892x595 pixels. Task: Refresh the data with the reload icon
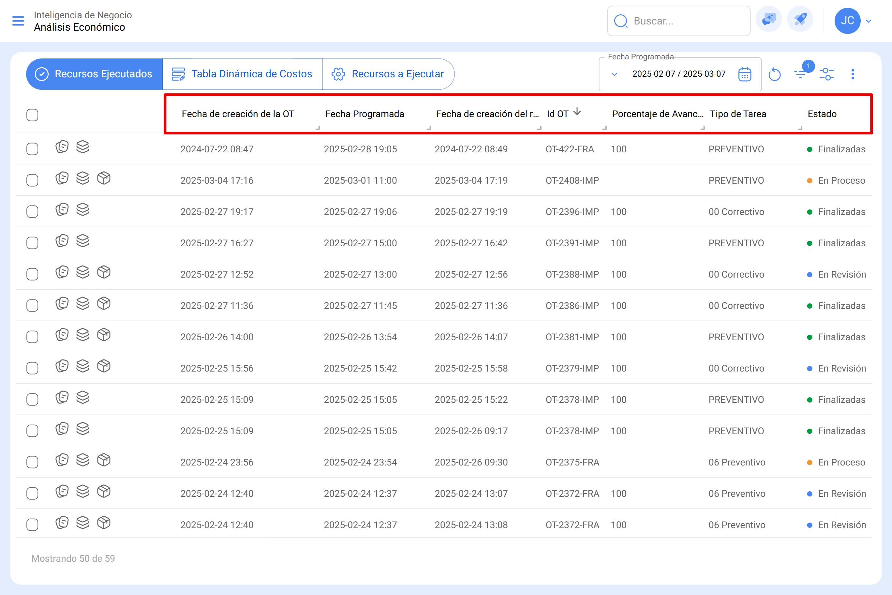pyautogui.click(x=775, y=74)
